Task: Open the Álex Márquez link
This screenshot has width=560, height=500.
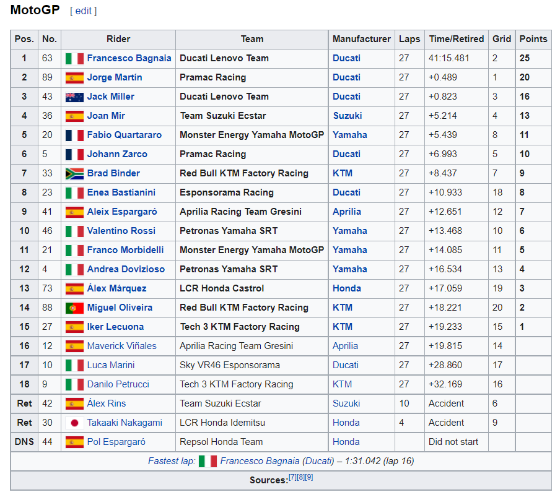Action: [116, 288]
